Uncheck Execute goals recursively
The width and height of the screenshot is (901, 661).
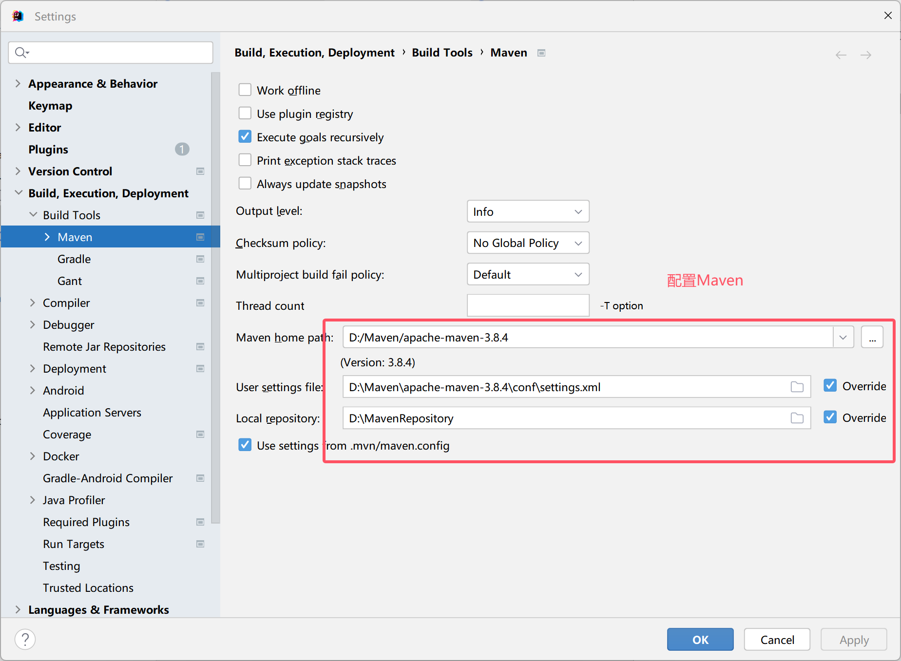click(x=245, y=136)
